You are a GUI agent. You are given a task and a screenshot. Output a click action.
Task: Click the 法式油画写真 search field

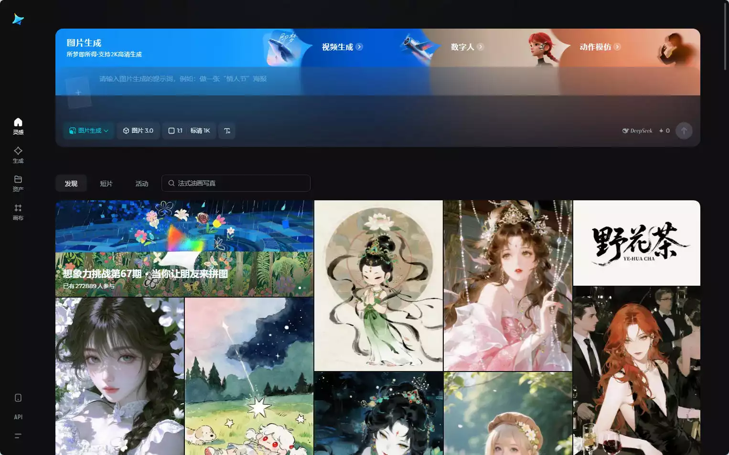pos(236,183)
